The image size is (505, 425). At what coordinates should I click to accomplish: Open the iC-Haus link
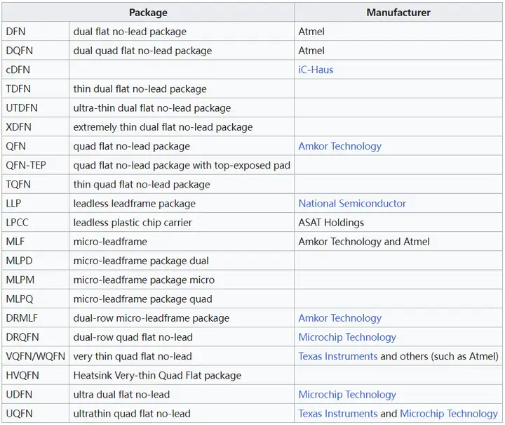click(316, 70)
